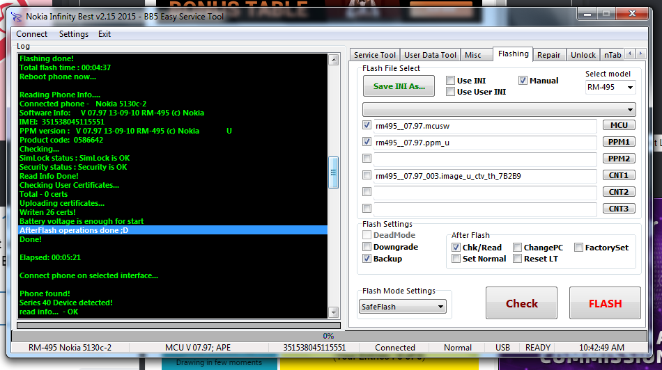Screen dimensions: 662x370
Task: Enable the Downgrade checkbox
Action: (367, 247)
